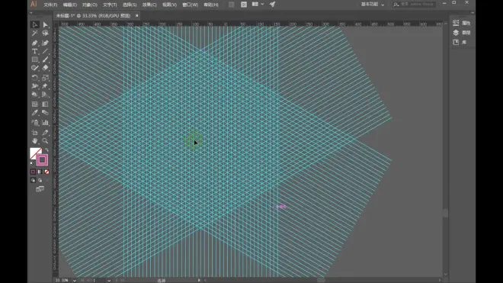Select the Pen tool in toolbar
Viewport: 503px width, 283px height.
click(34, 43)
